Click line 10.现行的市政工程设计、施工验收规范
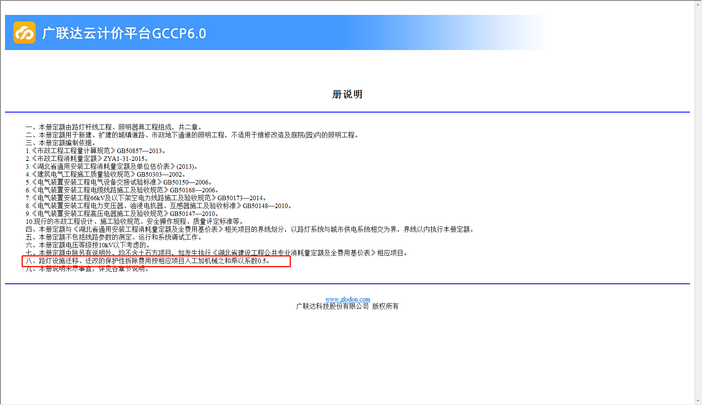The width and height of the screenshot is (702, 405). (x=136, y=221)
